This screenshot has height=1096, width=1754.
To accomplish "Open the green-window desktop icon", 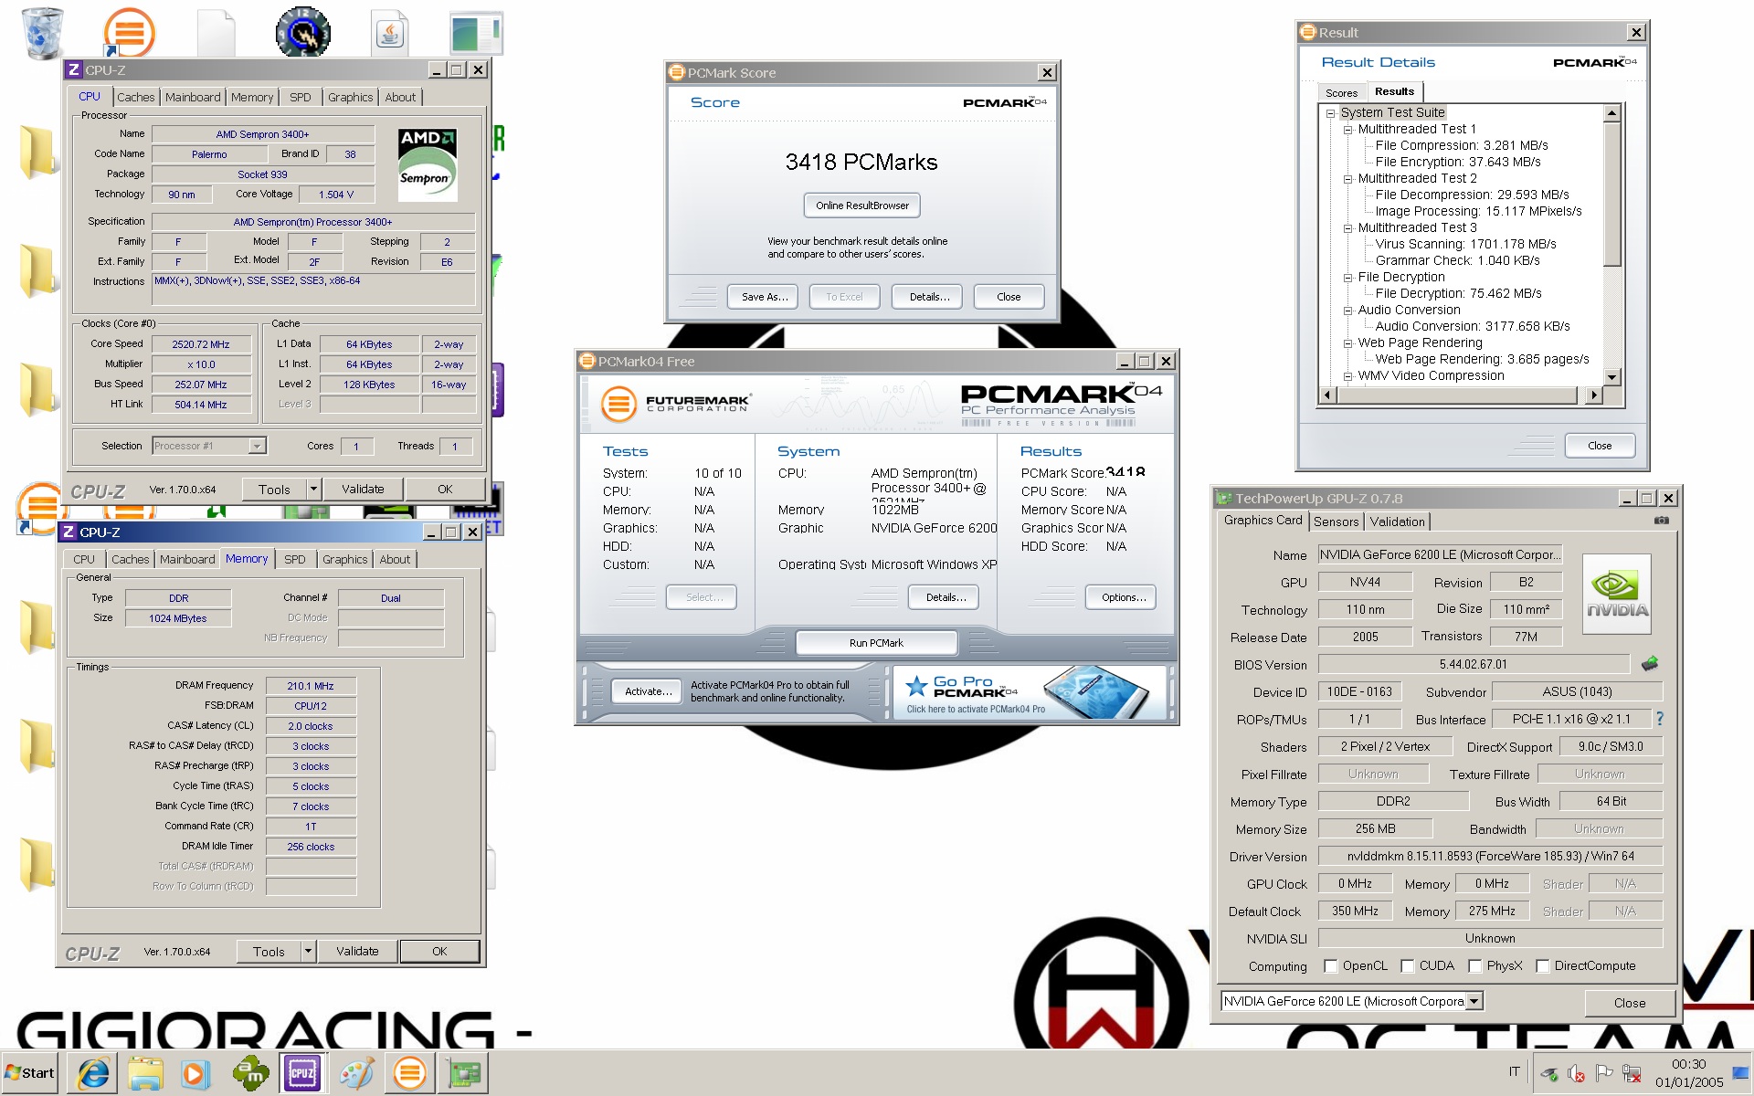I will 476,34.
